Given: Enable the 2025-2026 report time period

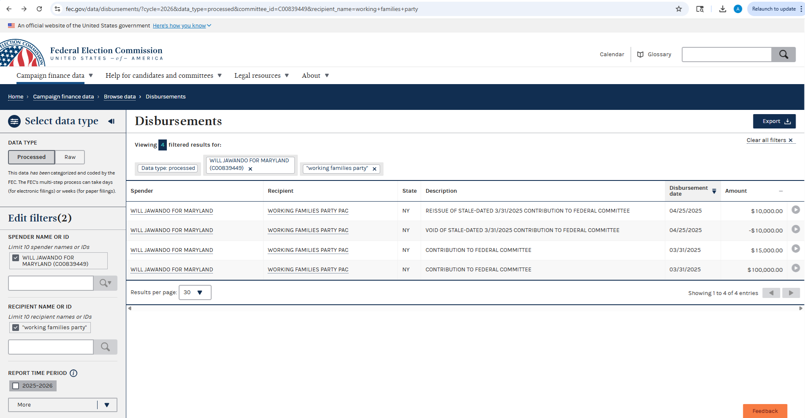Looking at the screenshot, I should click(16, 386).
